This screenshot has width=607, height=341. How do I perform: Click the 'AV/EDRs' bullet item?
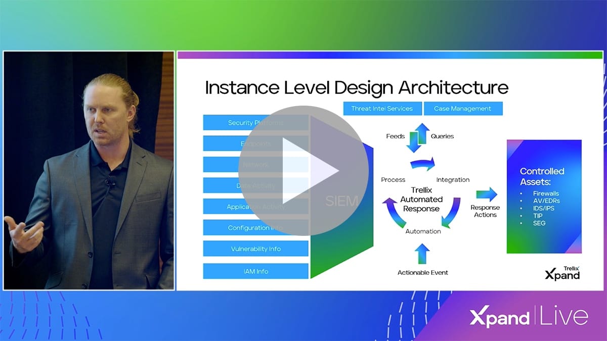pos(546,201)
